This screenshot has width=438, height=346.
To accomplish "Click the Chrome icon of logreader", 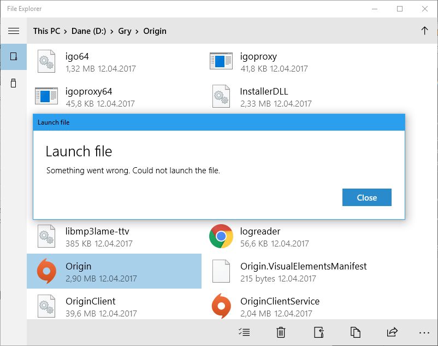I will point(221,236).
